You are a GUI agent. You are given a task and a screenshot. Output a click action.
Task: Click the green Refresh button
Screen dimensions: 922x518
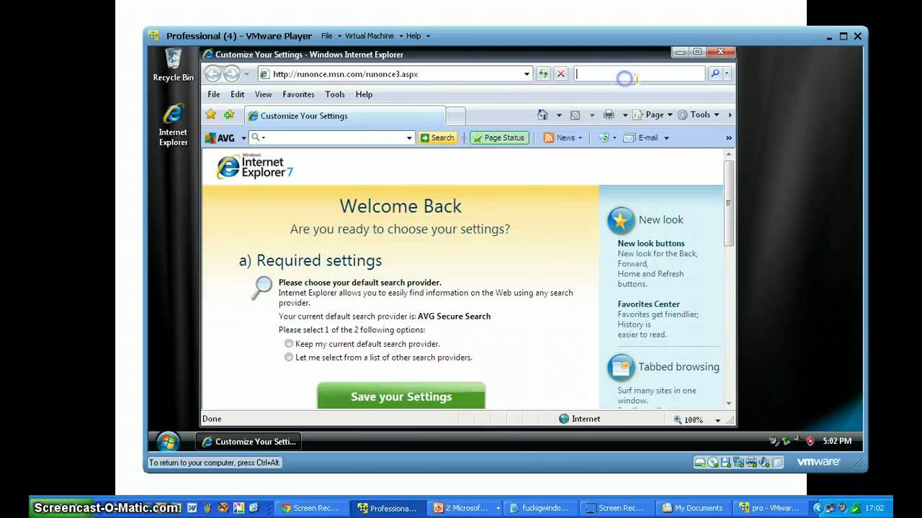[543, 74]
